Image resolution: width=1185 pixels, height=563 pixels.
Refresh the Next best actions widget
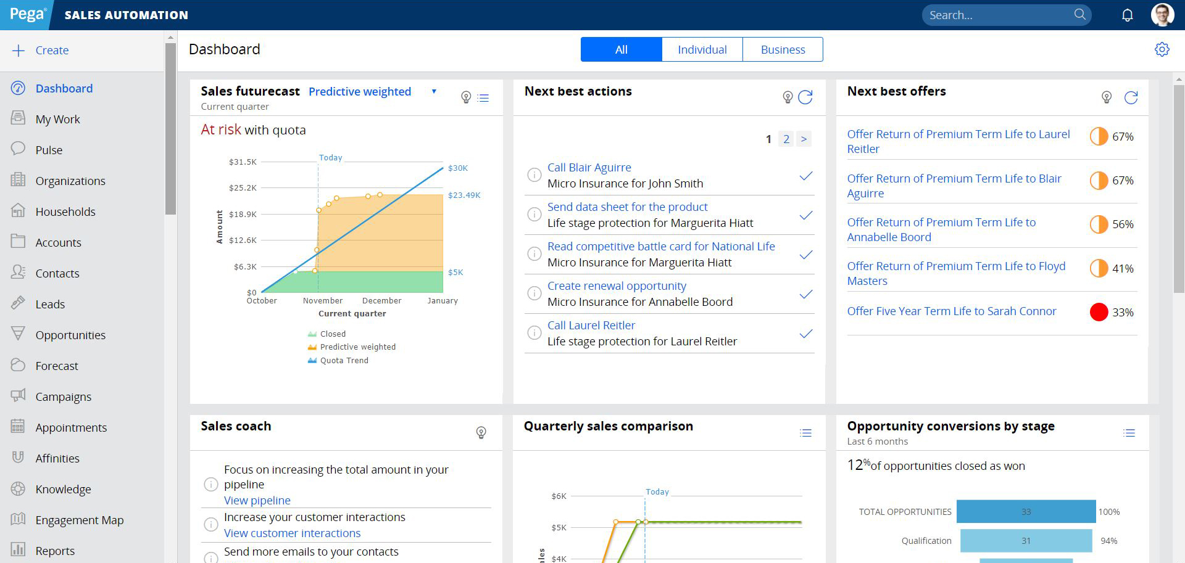805,97
